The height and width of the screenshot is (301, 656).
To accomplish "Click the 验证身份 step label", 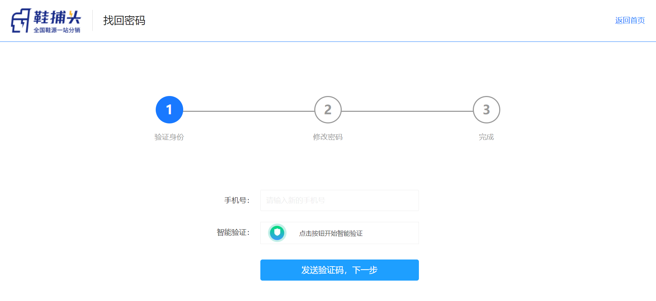I will 169,137.
